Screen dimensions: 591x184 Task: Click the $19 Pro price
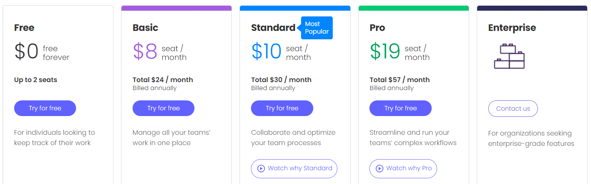click(x=385, y=52)
